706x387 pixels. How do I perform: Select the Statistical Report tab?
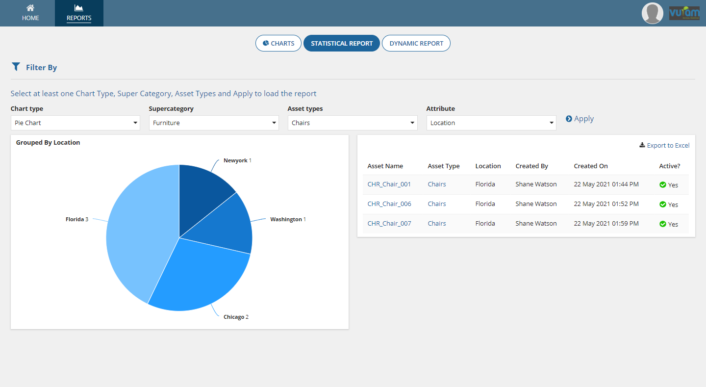[341, 43]
